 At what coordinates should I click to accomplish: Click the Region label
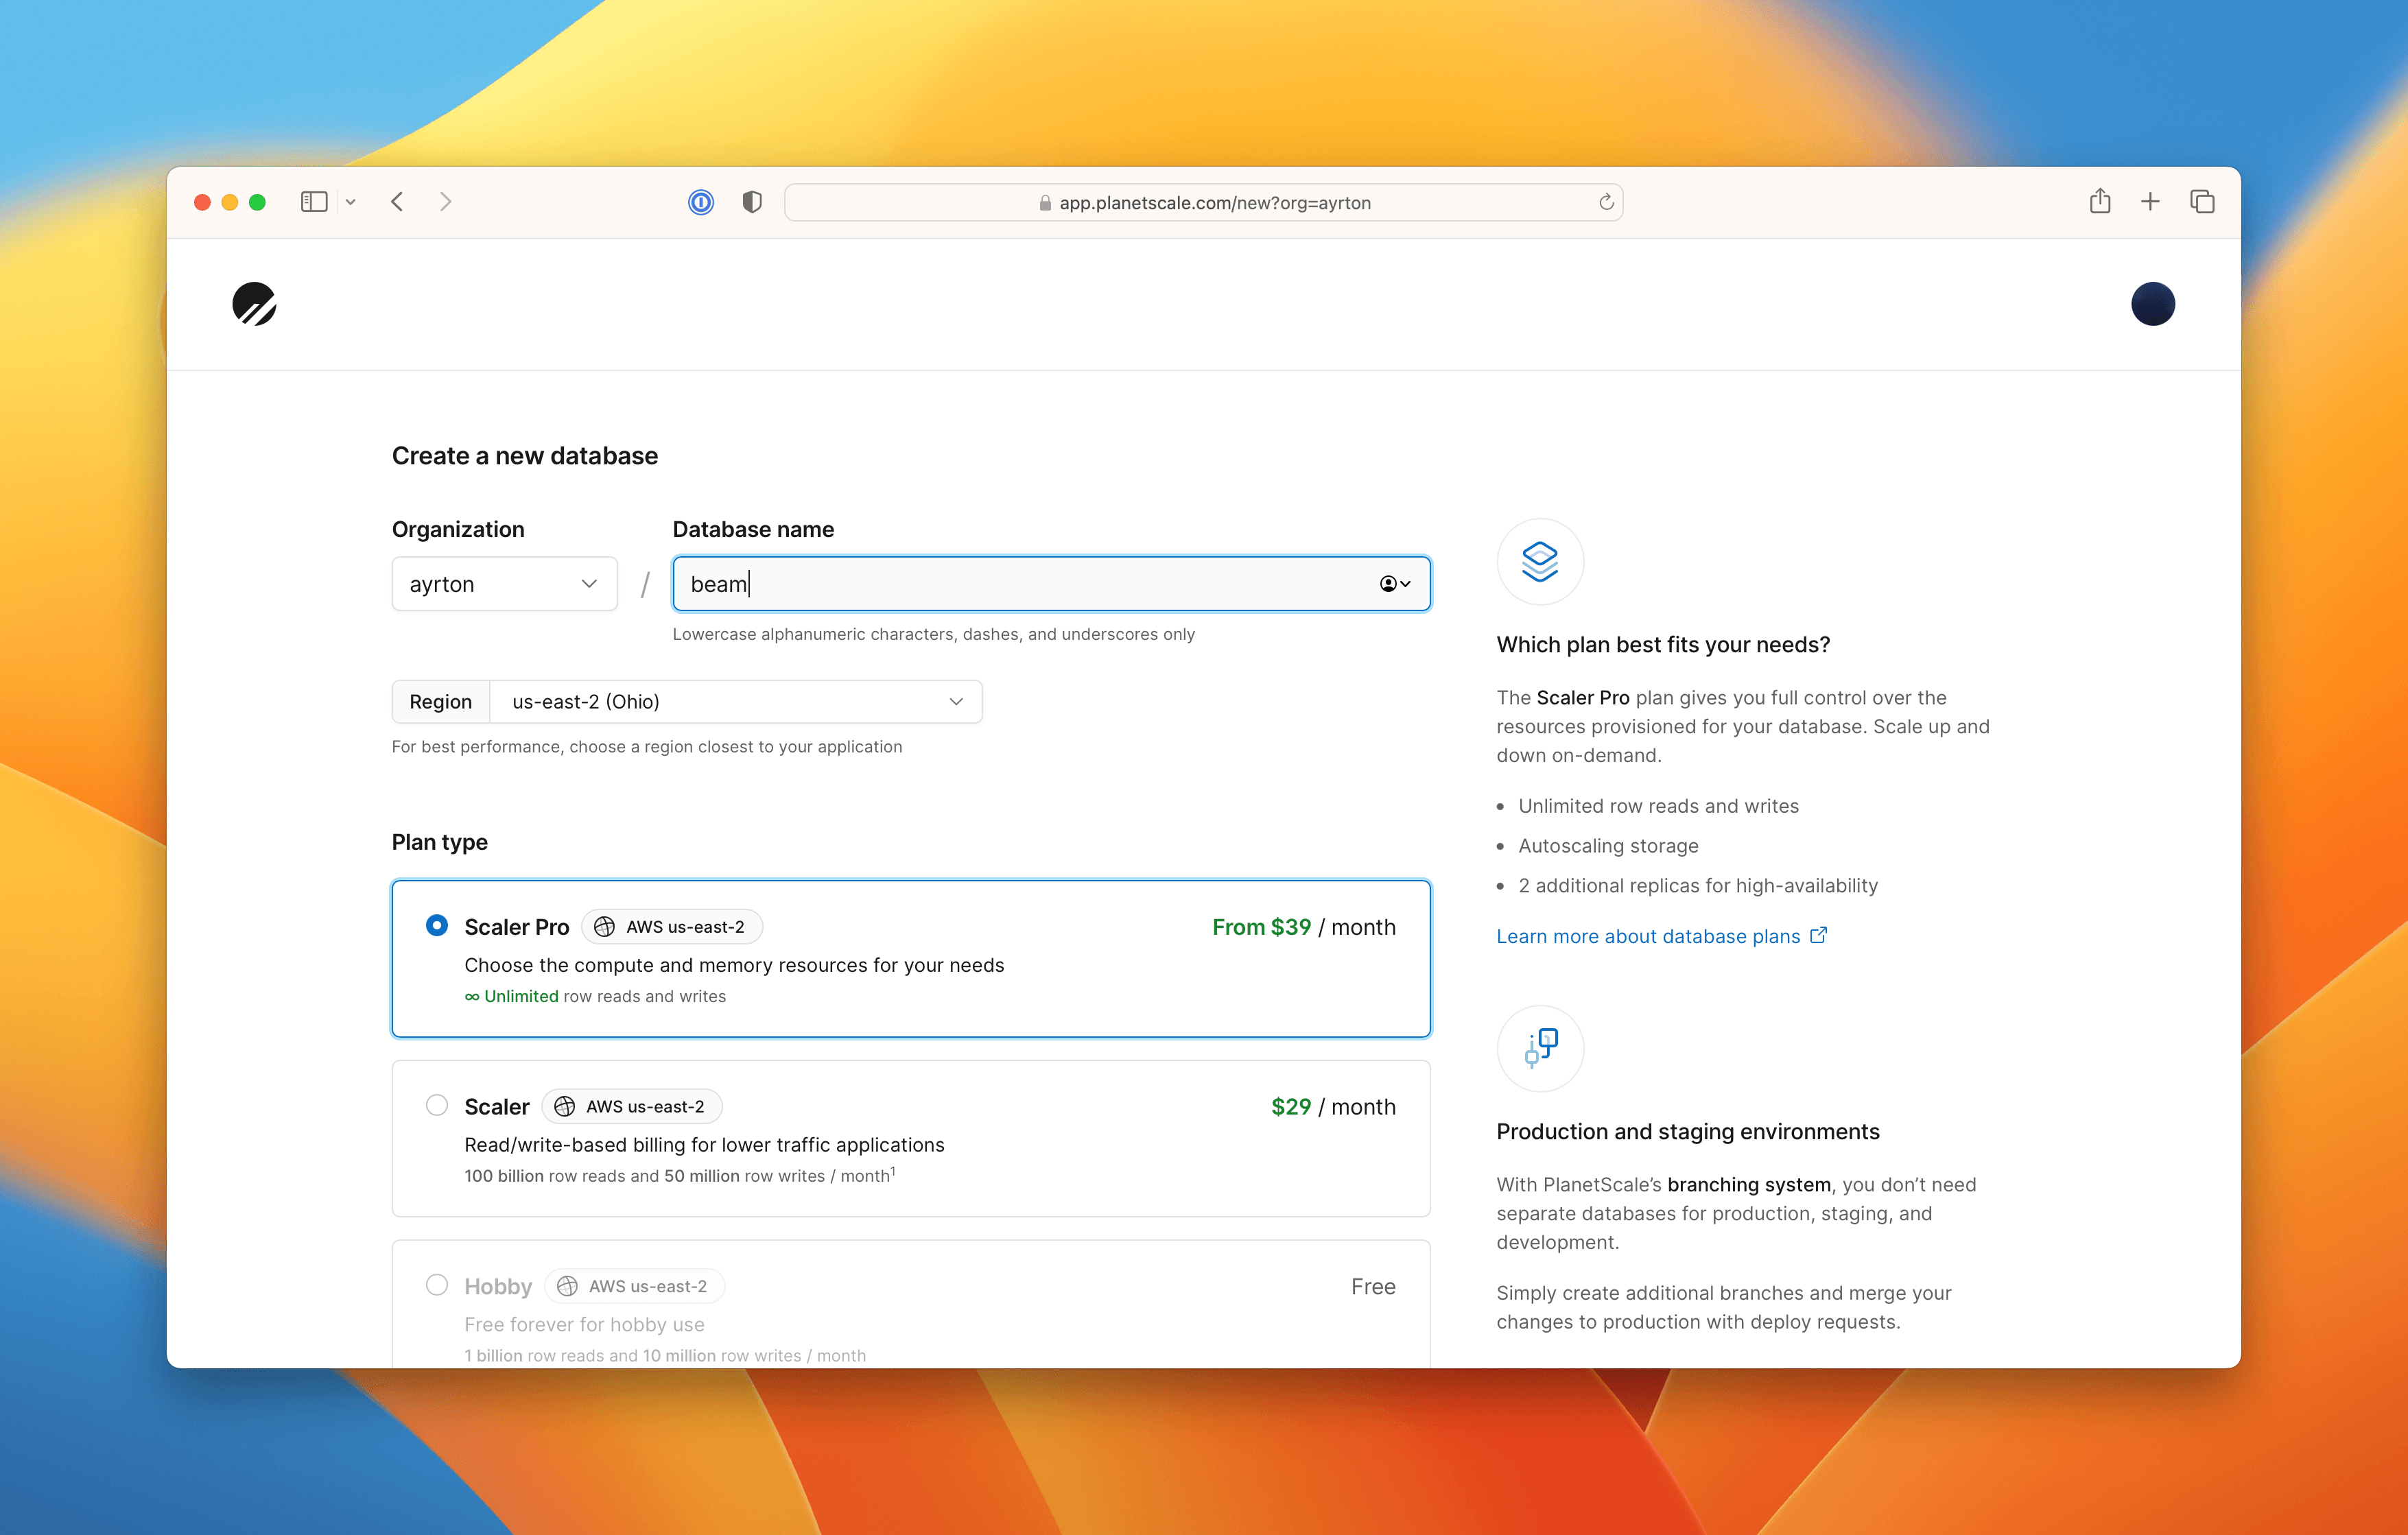(440, 702)
